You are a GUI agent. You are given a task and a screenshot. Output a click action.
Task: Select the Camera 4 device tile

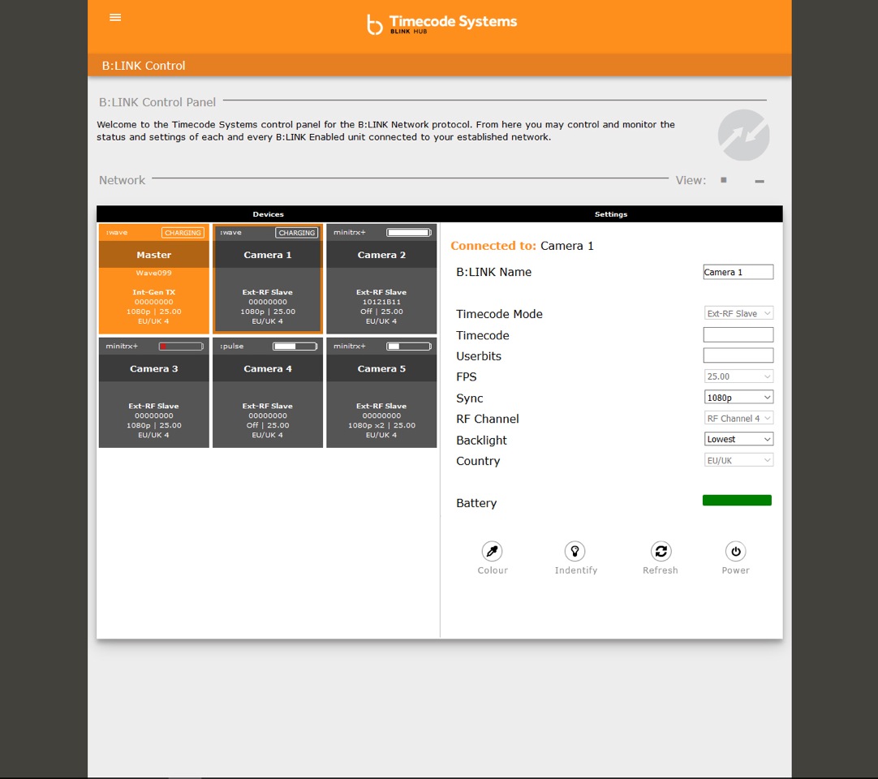click(268, 393)
